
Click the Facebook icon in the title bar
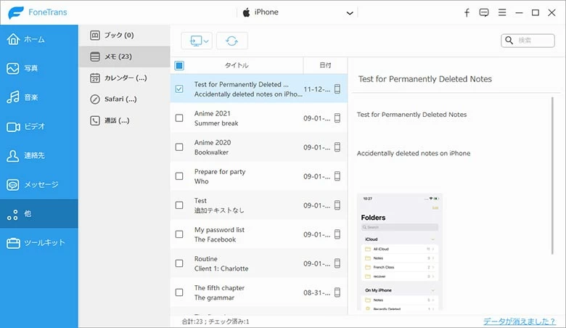click(x=467, y=12)
